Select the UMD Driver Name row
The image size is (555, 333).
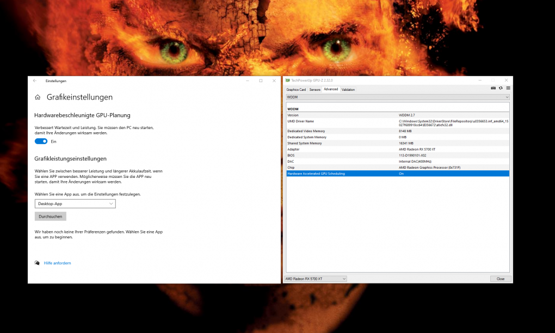(x=398, y=123)
